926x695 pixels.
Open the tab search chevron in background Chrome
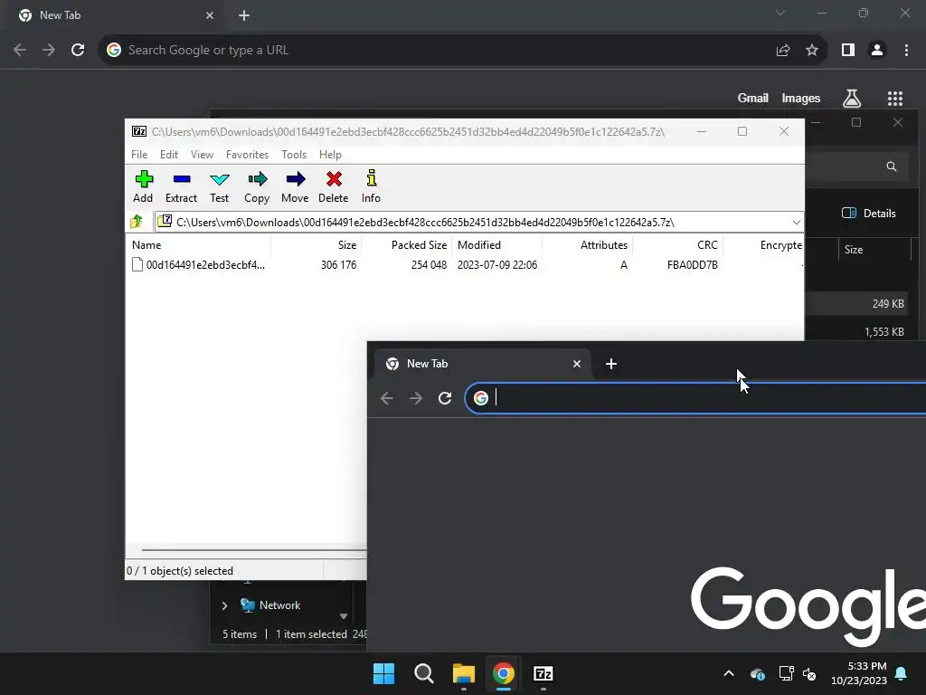[780, 13]
